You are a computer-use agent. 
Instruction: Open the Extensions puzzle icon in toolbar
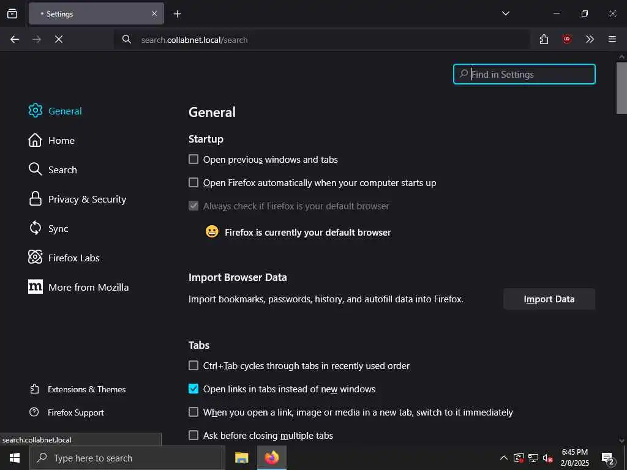[544, 39]
